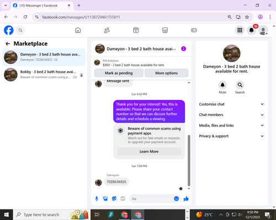The image size is (276, 220).
Task: Expand the Media, files and links section
Action: click(x=231, y=125)
